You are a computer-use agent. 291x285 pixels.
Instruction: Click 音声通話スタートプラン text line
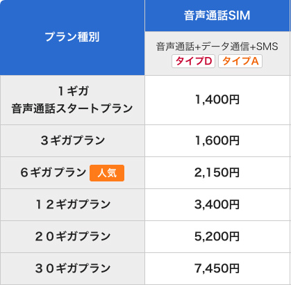72,108
